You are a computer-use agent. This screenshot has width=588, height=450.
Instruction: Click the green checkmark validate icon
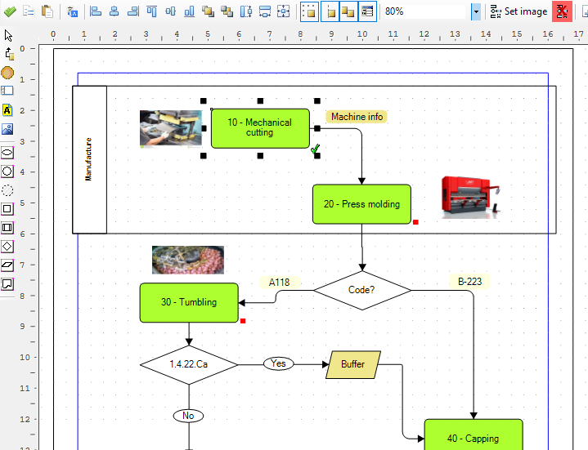click(10, 11)
